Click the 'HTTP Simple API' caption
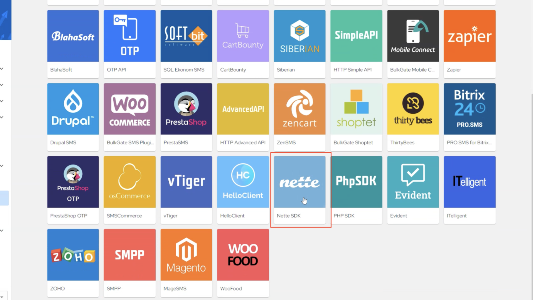 pyautogui.click(x=352, y=70)
